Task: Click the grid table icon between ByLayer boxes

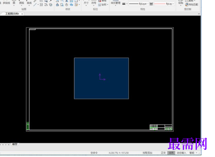Action: point(151,4)
